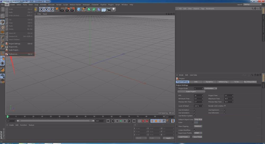Click the default object Color swatch

tap(196, 122)
